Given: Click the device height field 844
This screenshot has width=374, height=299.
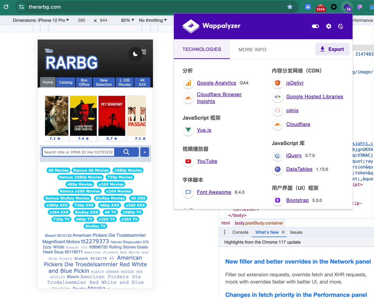Looking at the screenshot, I should click(x=104, y=20).
